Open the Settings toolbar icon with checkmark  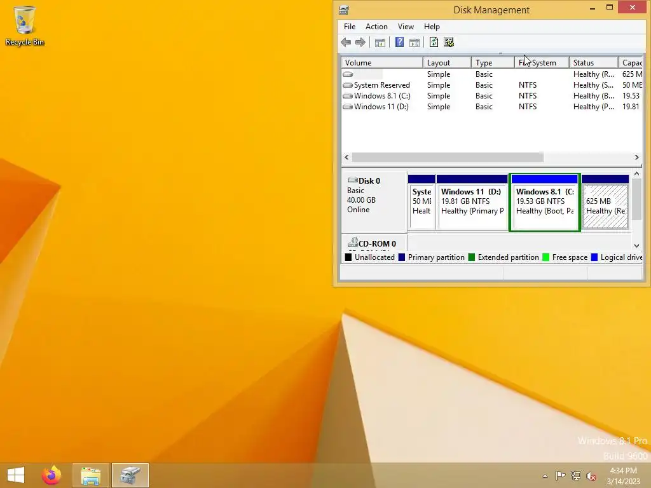[449, 42]
